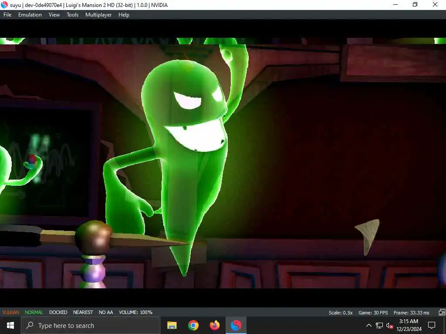Show hidden system tray icons
The height and width of the screenshot is (334, 446).
pos(368,325)
